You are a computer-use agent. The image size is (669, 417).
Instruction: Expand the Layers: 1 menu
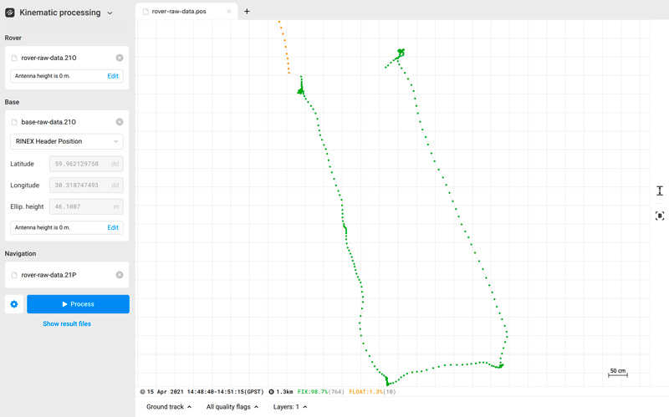tap(290, 407)
